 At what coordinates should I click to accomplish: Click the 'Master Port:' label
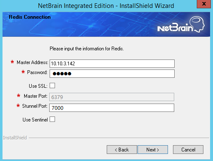coord(35,96)
